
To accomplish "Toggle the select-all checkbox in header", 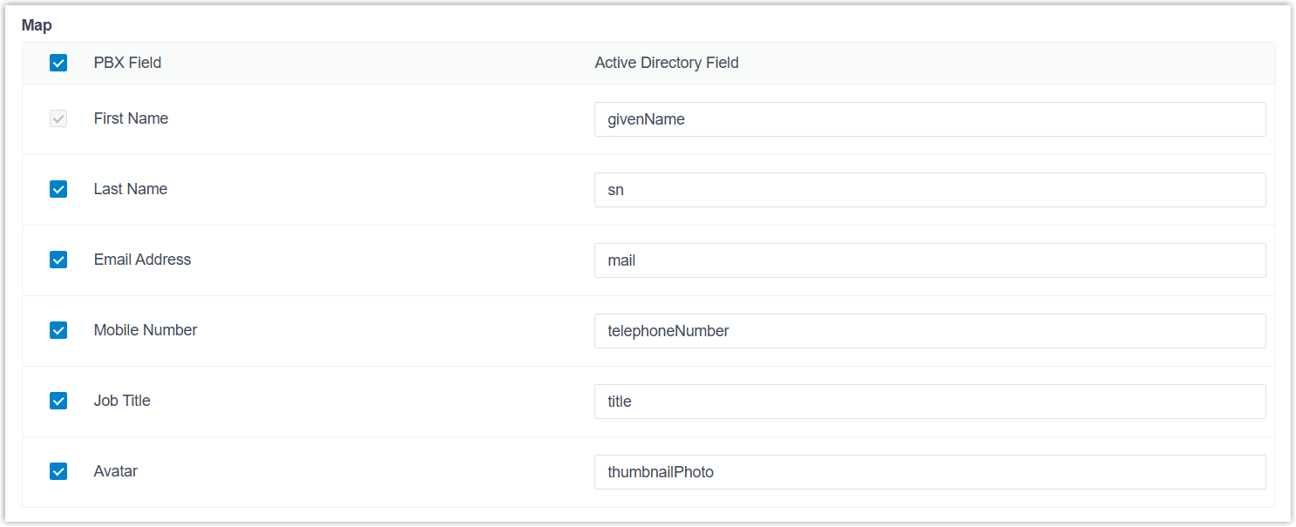I will pos(58,63).
